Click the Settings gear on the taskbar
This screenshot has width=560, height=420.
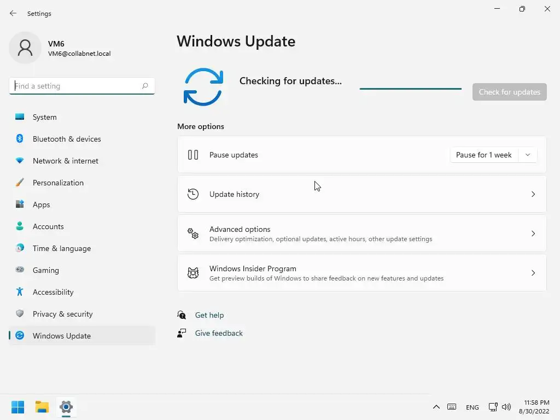66,407
